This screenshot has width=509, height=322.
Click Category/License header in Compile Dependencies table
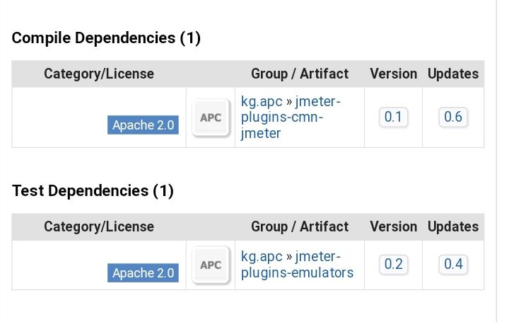(99, 74)
